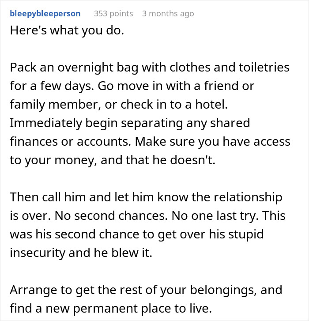Click the line starting 'finances or accounts'
The height and width of the screenshot is (321, 309).
point(150,141)
